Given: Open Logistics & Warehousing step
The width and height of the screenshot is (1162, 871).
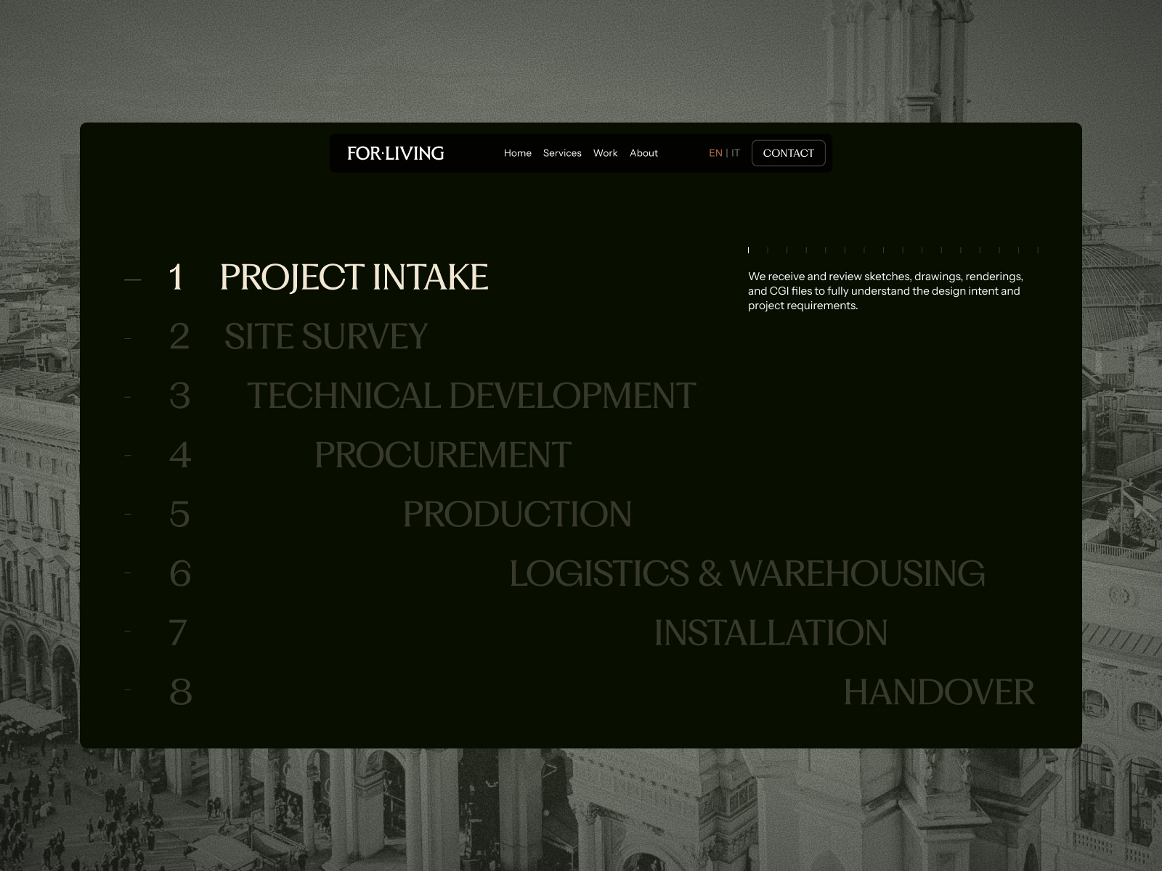Looking at the screenshot, I should pos(747,574).
